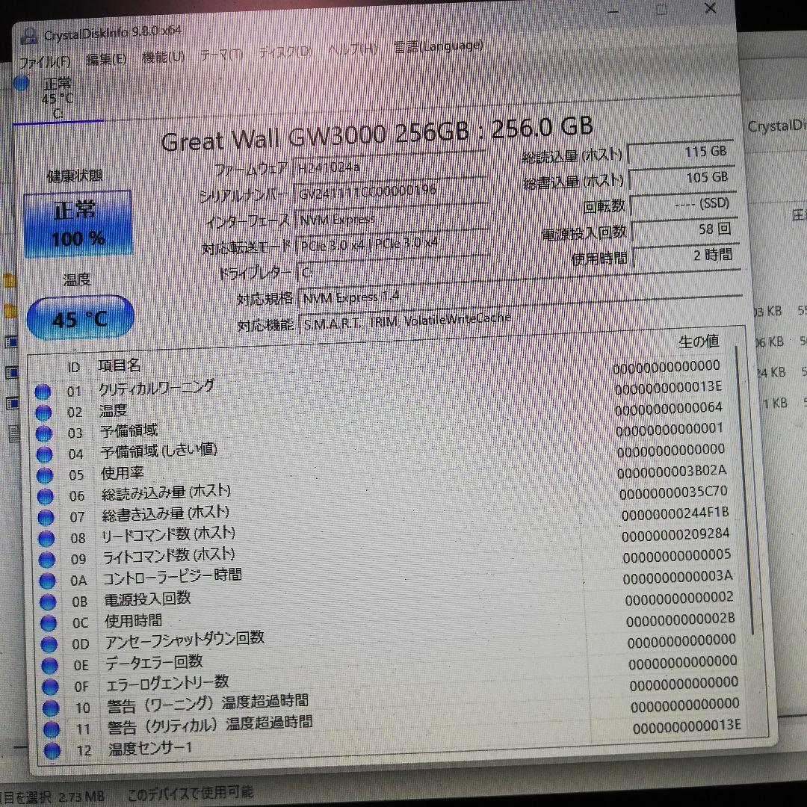Click the status icon for row 07 総書き込み量

pos(46,517)
